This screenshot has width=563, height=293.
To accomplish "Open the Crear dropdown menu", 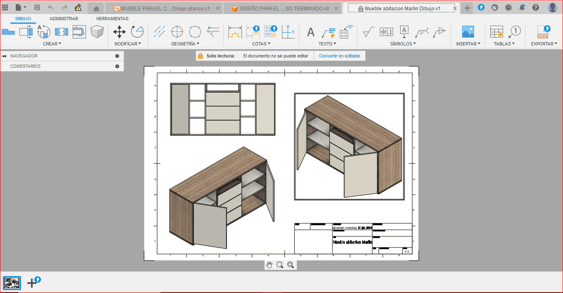I will point(52,43).
